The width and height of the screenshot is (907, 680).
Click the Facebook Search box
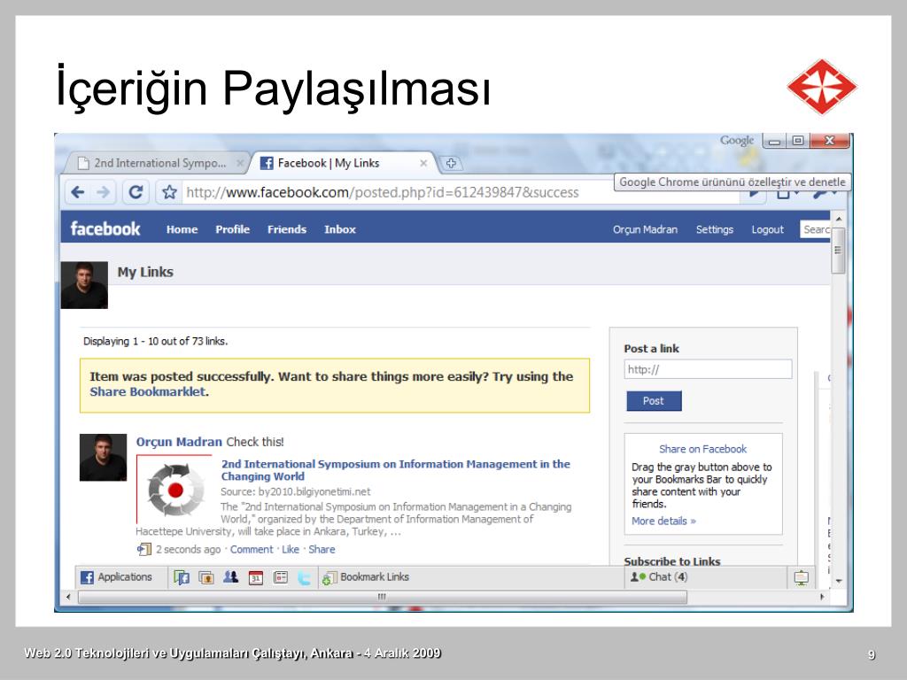click(816, 229)
